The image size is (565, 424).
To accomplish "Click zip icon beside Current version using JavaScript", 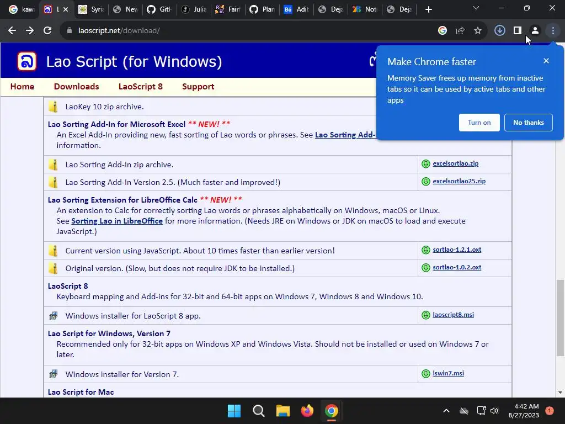I will pos(54,251).
